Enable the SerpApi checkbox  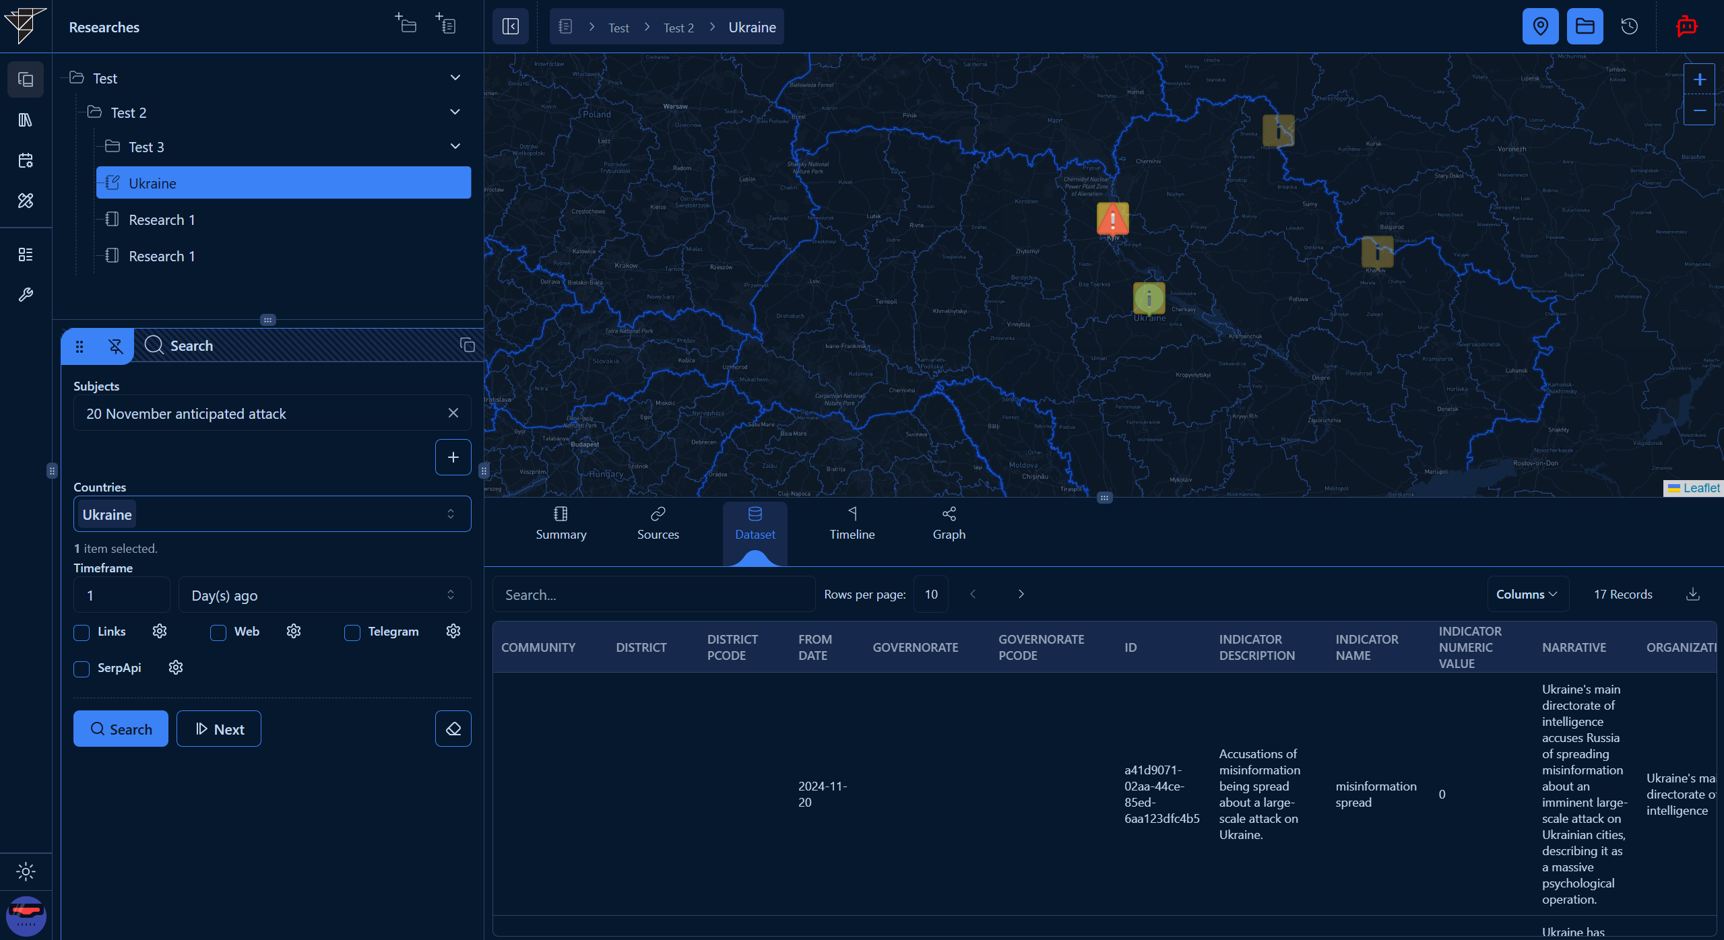point(81,669)
